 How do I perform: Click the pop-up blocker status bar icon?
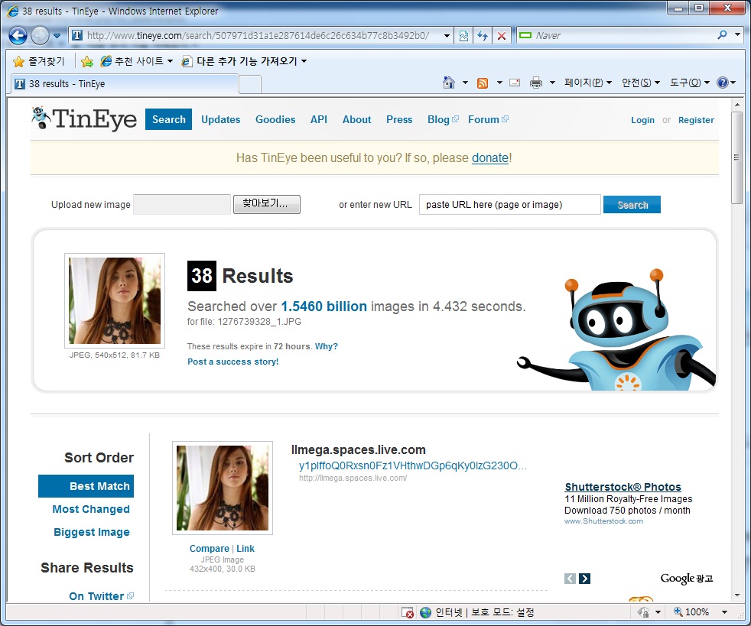tap(408, 612)
